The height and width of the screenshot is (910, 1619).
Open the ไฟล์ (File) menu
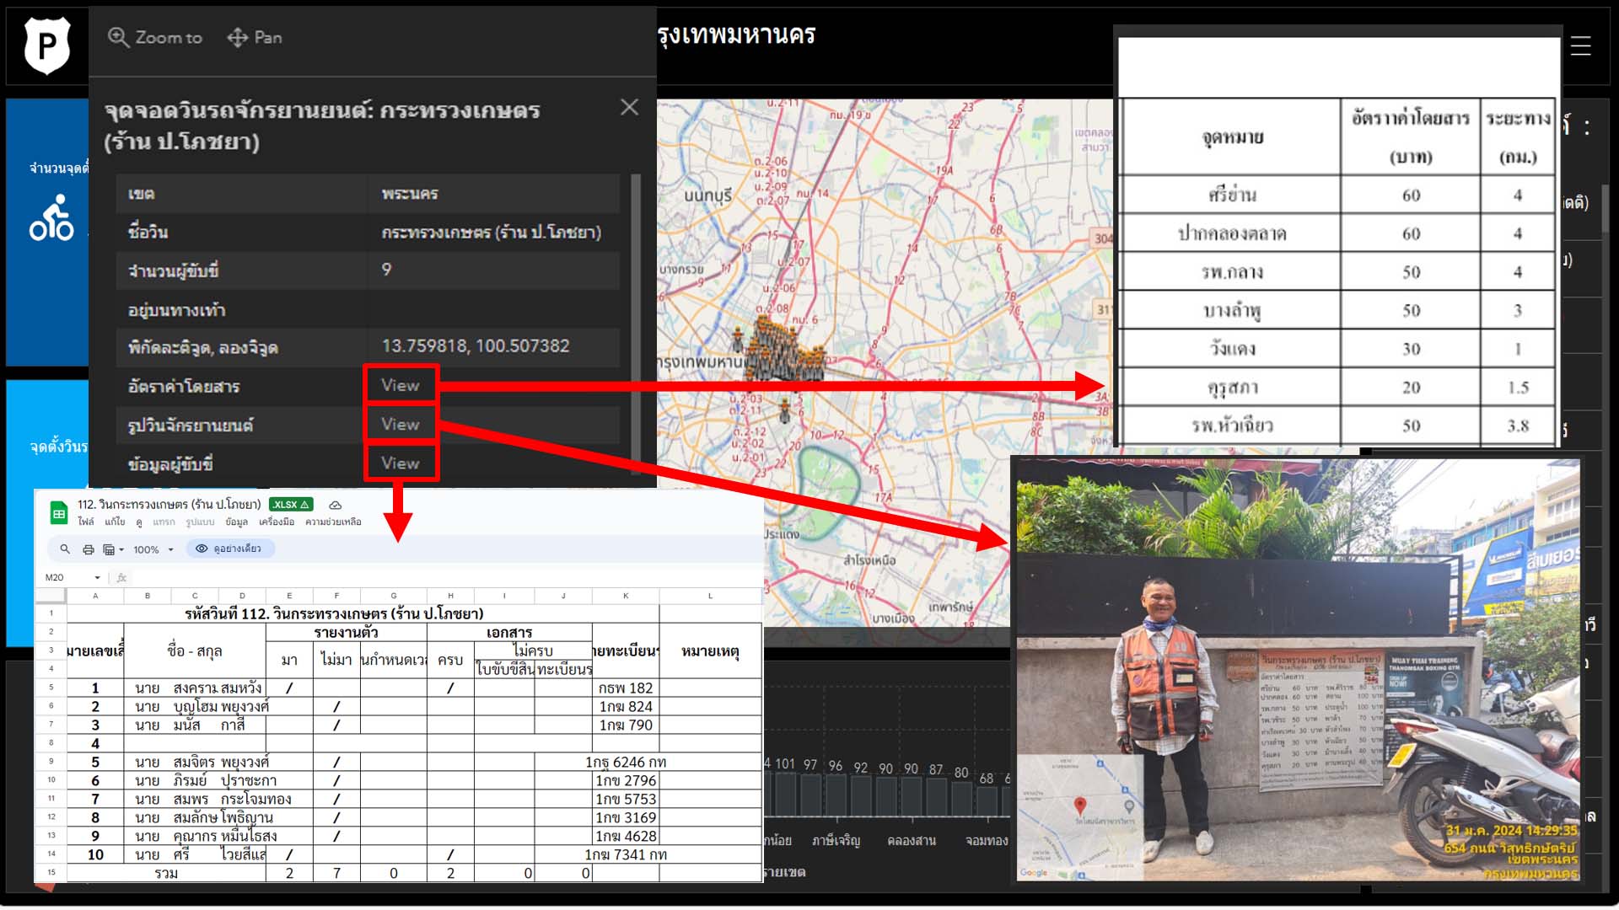(x=85, y=522)
